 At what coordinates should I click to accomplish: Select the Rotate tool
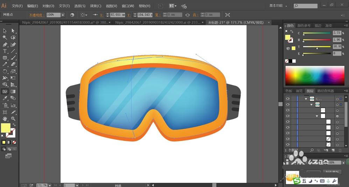[x=5, y=71]
